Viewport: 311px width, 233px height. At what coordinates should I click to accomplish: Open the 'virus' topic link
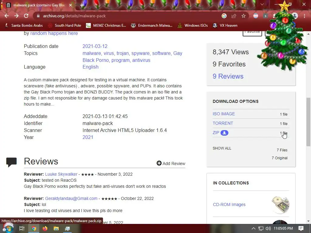[109, 53]
